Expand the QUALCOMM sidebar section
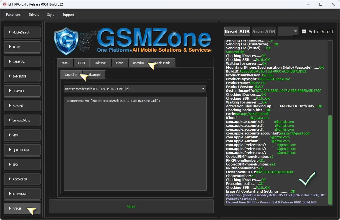Screen dimensions: 340x220 pos(22,150)
